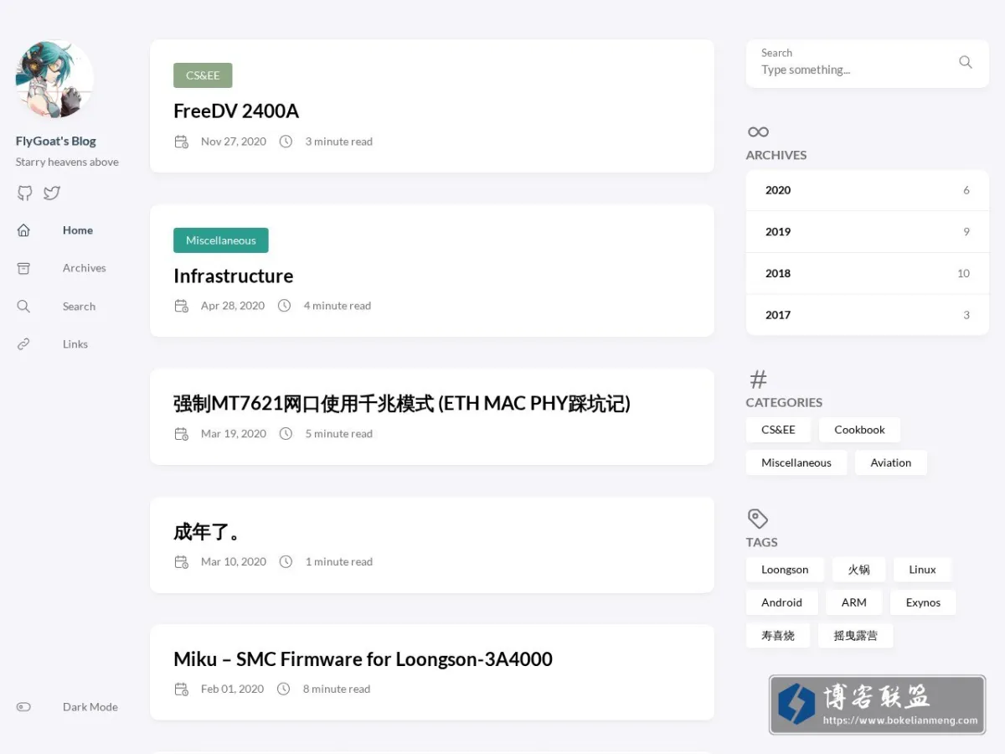The height and width of the screenshot is (754, 1005).
Task: Click the clock icon beside 5 minute read
Action: click(286, 434)
